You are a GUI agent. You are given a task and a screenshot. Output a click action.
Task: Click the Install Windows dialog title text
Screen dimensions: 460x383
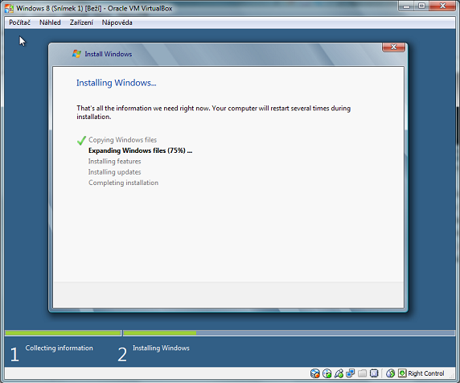[x=109, y=54]
